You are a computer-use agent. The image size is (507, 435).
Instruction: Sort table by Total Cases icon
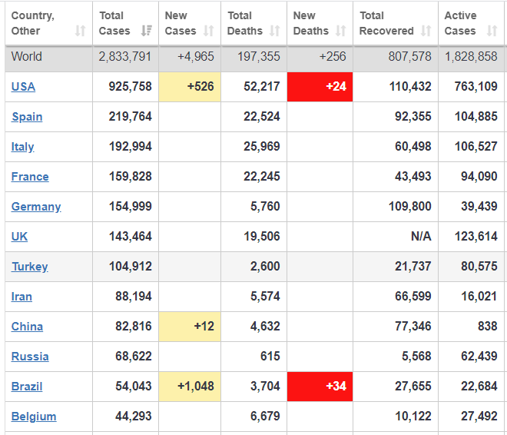146,32
